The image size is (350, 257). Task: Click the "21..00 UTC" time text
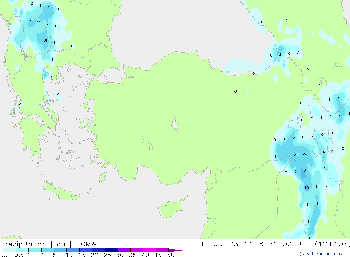tap(289, 244)
